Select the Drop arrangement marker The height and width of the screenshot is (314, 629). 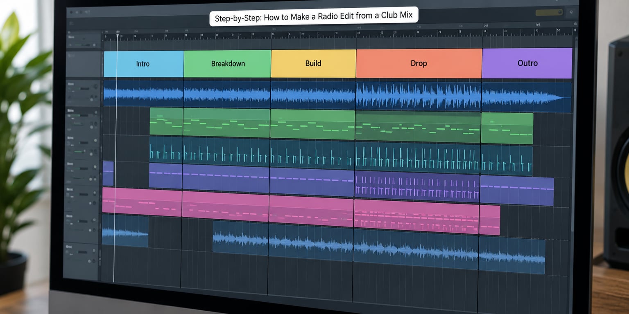pos(419,63)
